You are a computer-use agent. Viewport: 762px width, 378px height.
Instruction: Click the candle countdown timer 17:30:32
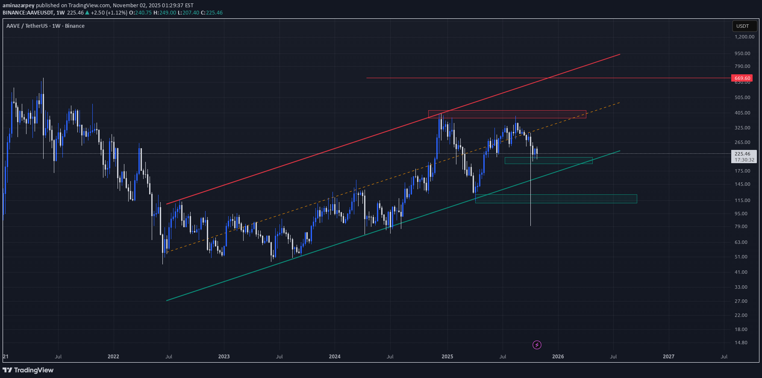pos(744,160)
